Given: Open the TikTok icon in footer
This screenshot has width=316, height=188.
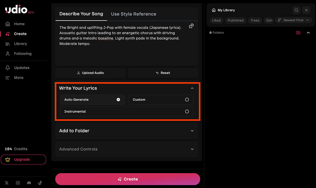Looking at the screenshot, I should coord(40,183).
